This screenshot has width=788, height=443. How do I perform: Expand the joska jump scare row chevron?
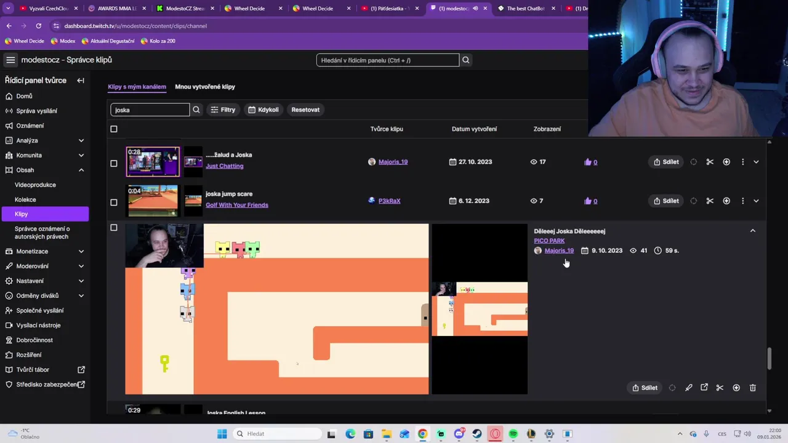(x=756, y=201)
